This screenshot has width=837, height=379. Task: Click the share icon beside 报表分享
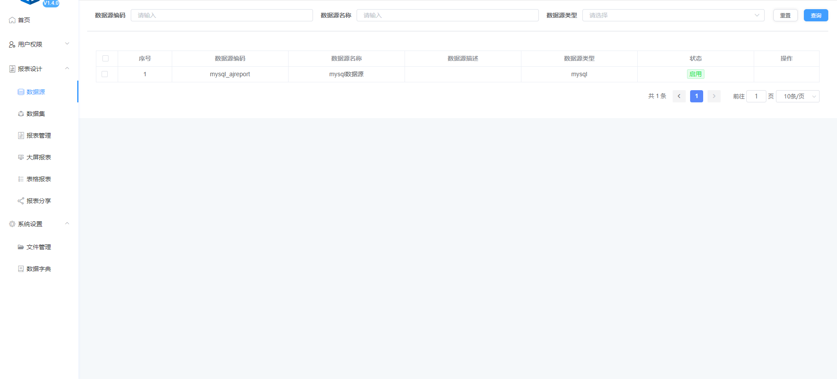[21, 201]
